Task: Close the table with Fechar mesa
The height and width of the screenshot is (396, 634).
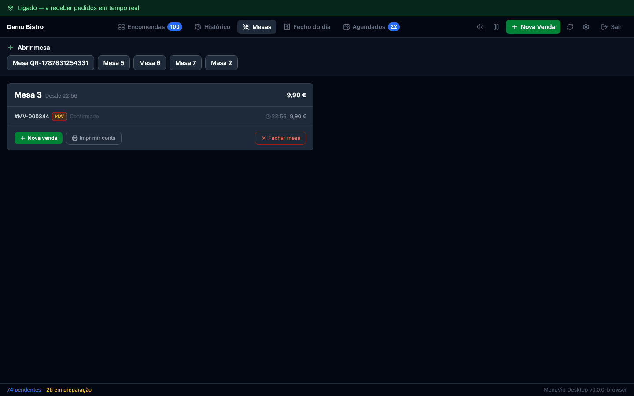Action: 280,138
